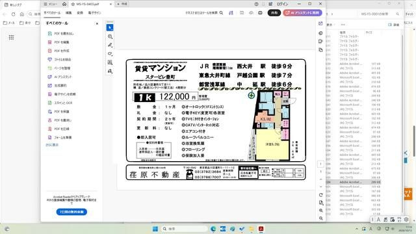
Task: Click the black '共有' share button
Action: point(274,13)
